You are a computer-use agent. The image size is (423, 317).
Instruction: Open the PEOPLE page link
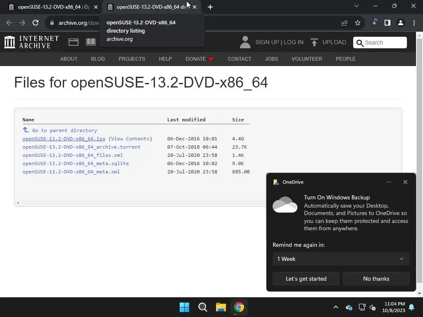pos(346,59)
